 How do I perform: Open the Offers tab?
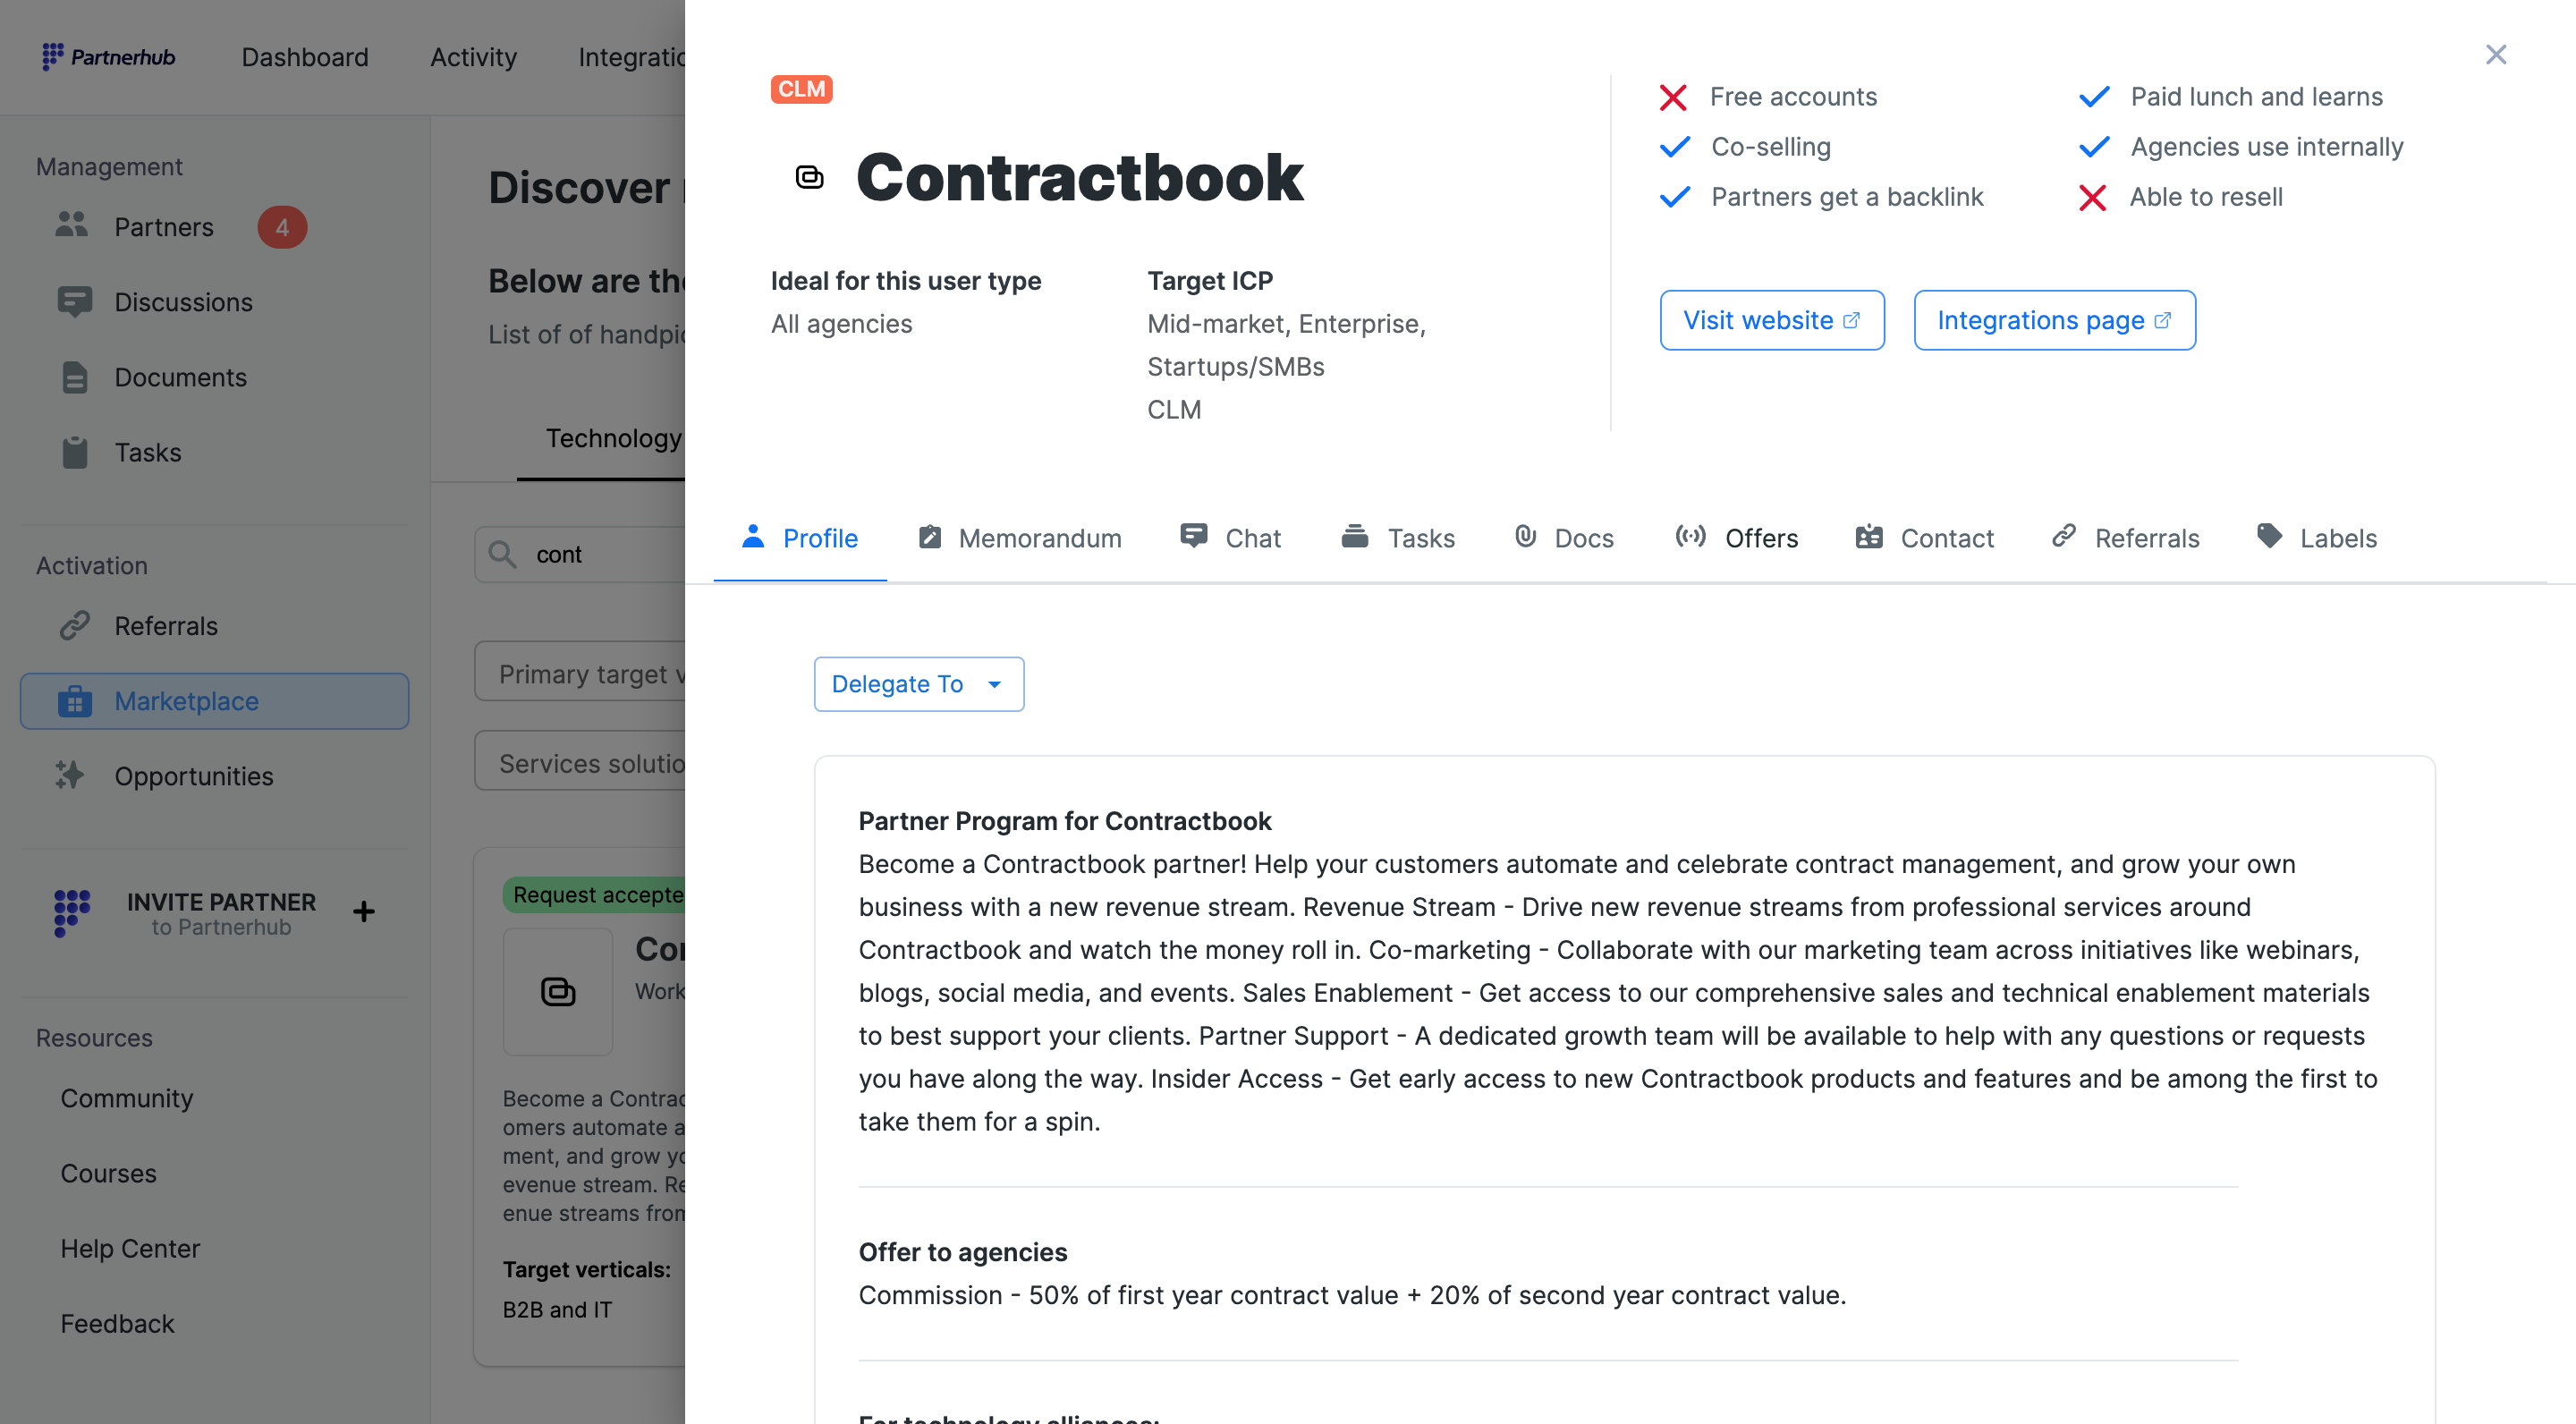coord(1737,538)
